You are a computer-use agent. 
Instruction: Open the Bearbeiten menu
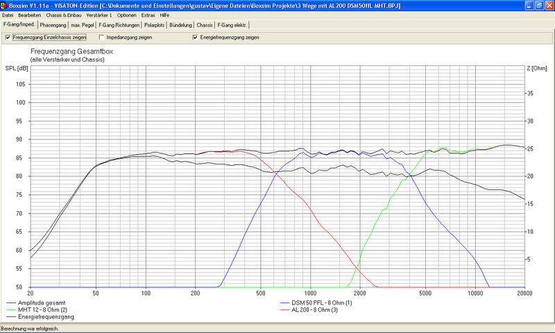[29, 15]
